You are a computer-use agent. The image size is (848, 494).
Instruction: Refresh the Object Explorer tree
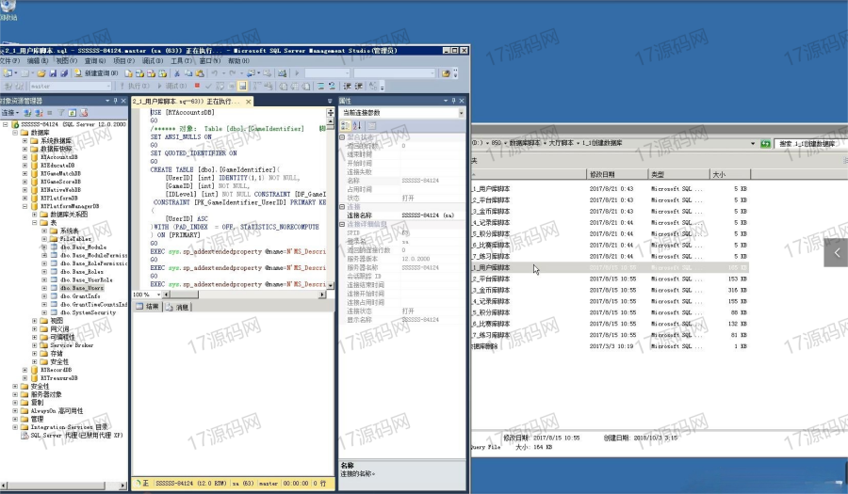pos(72,113)
